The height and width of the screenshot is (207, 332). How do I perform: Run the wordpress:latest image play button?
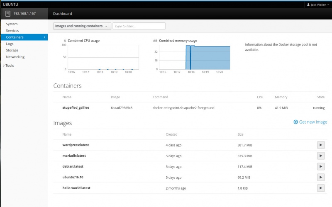320,145
